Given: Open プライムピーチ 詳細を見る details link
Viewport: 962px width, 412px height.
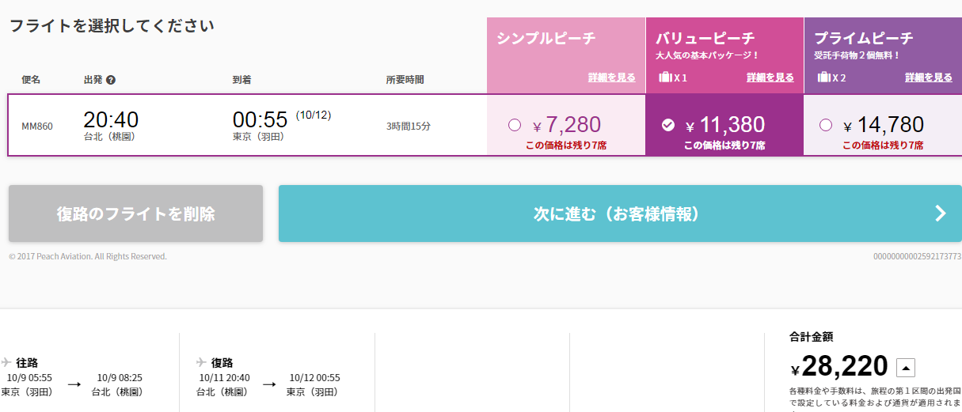Looking at the screenshot, I should coord(929,77).
